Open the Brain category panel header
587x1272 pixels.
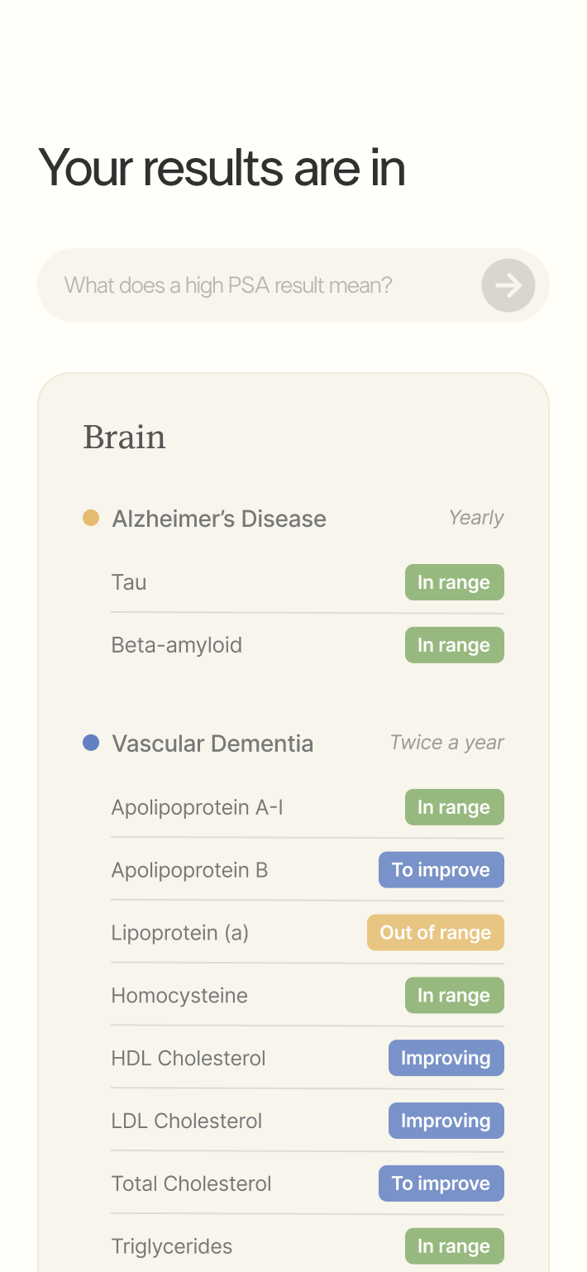[x=124, y=437]
